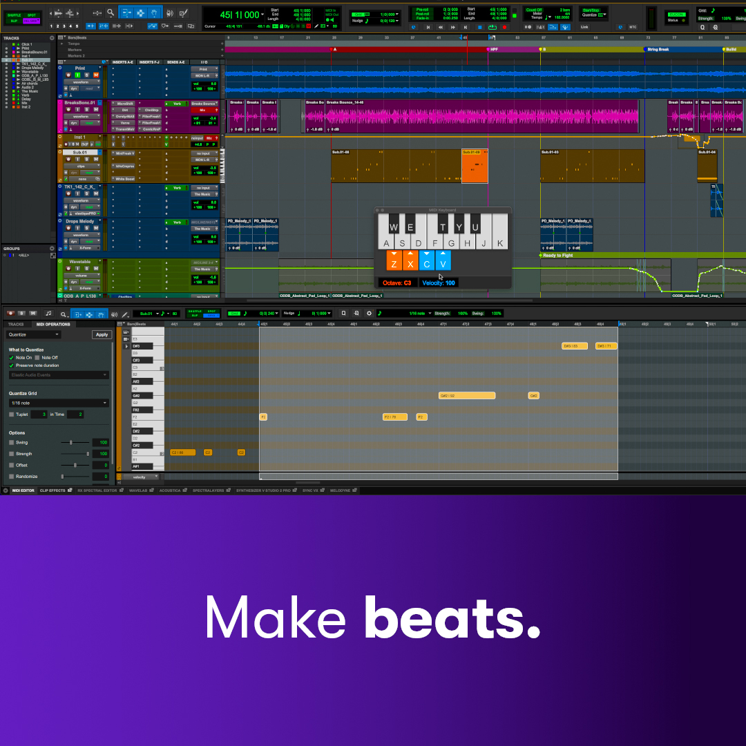Toggle Loop Playback green transport icon
This screenshot has width=746, height=746.
pyautogui.click(x=492, y=27)
